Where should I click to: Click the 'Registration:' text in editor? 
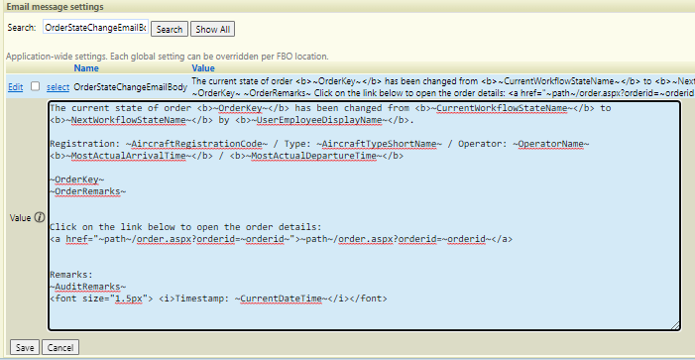click(x=85, y=144)
